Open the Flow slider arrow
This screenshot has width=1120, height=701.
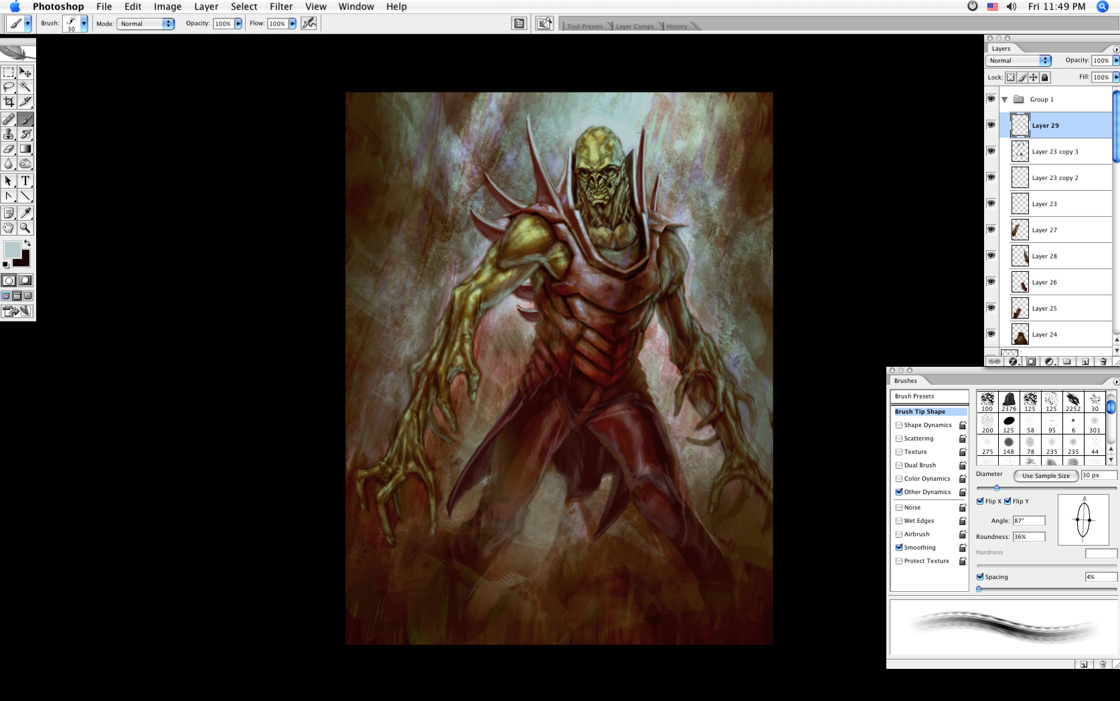click(x=293, y=23)
